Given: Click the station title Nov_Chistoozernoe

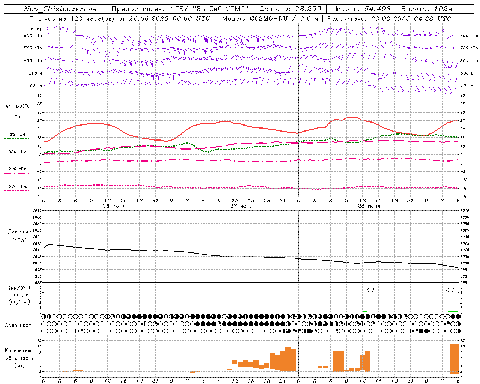Looking at the screenshot, I should click(x=60, y=9).
